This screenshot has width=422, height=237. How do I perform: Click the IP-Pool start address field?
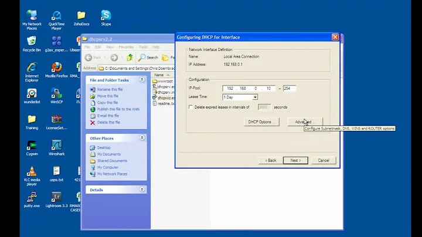[249, 89]
